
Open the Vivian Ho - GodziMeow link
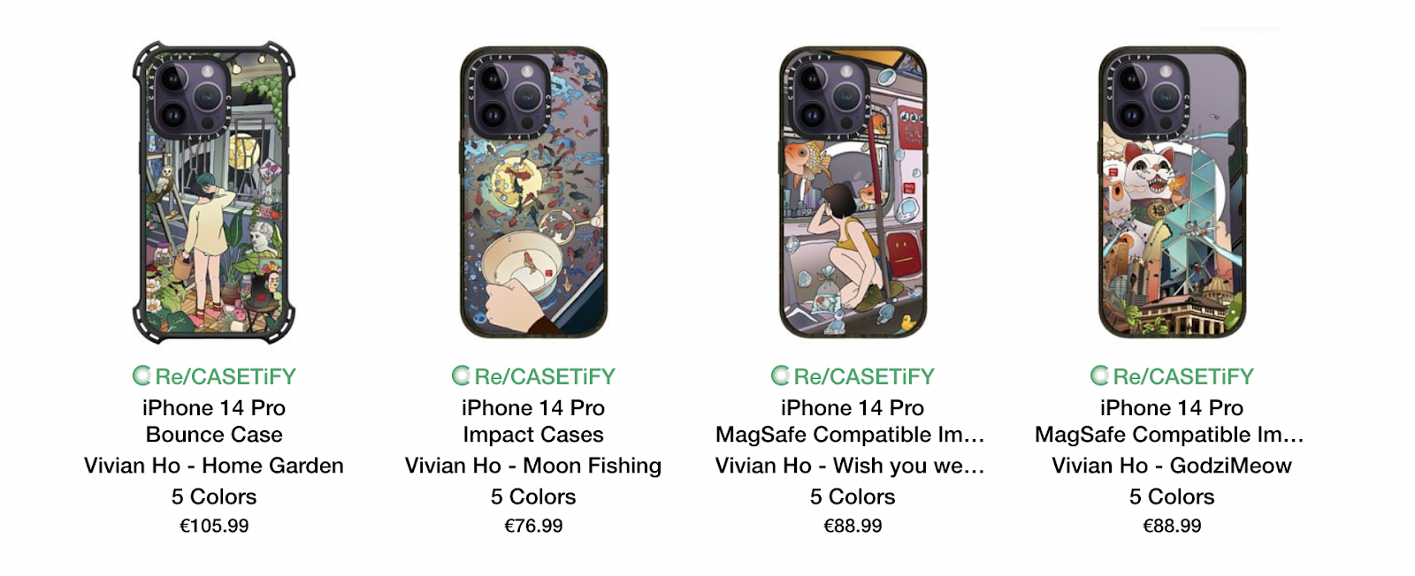[x=1172, y=466]
